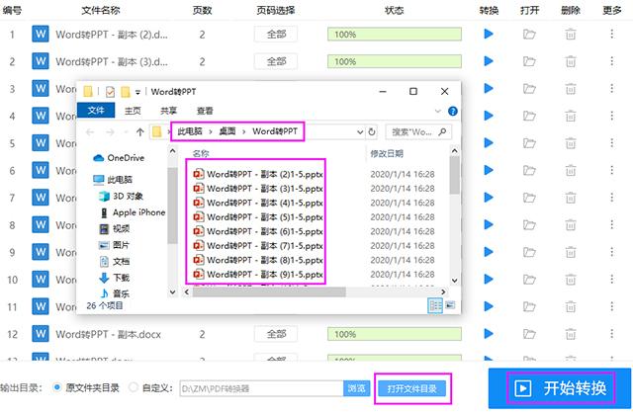Switch to the 共享 ribbon tab
Screen dimensions: 633x415
pos(168,111)
